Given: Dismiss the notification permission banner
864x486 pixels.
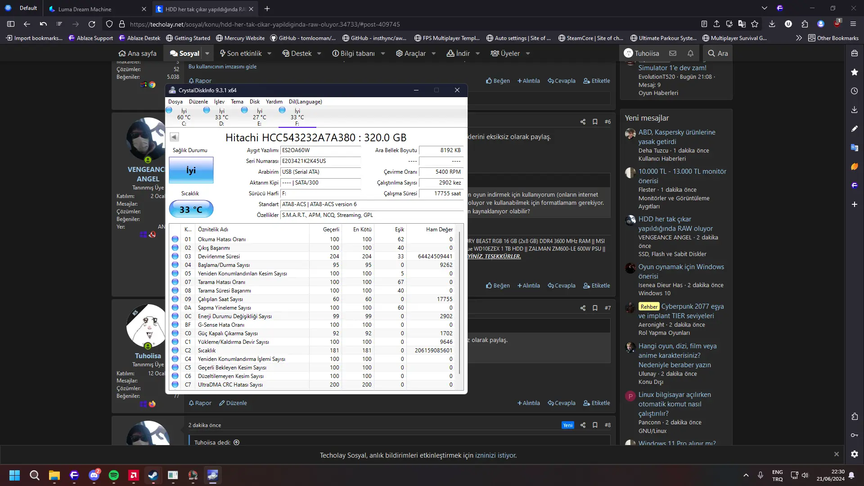Looking at the screenshot, I should [836, 454].
